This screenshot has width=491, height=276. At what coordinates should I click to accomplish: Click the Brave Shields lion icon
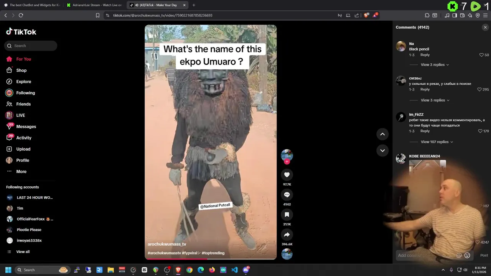point(366,15)
